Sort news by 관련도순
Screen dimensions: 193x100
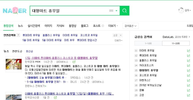point(17,51)
